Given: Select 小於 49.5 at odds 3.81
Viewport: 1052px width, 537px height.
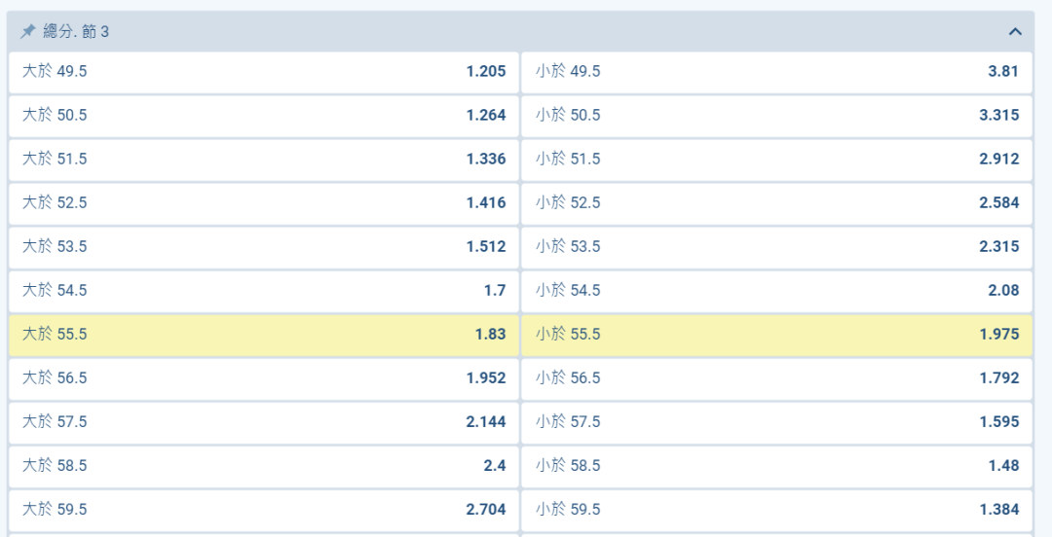Looking at the screenshot, I should click(776, 71).
